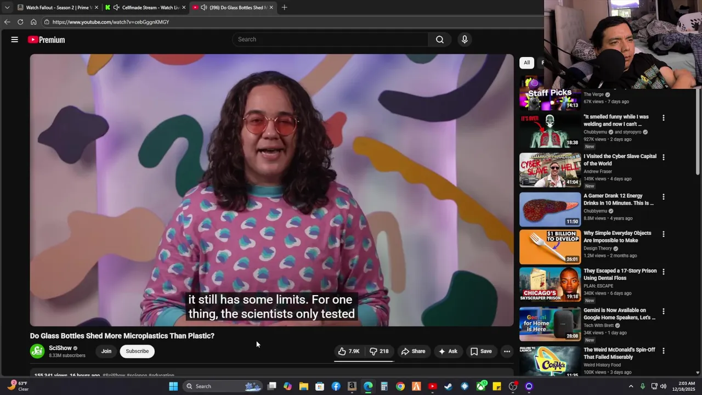702x395 pixels.
Task: Show hidden system tray icons
Action: click(x=631, y=386)
